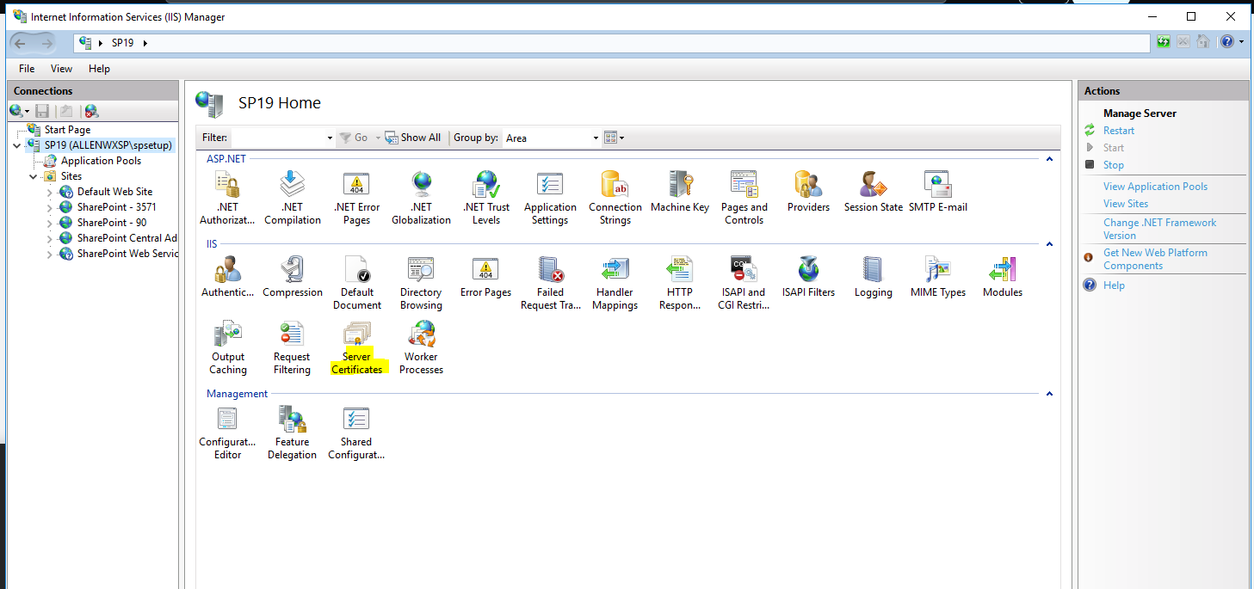Open the MIME Types feature
1254x589 pixels.
tap(938, 277)
